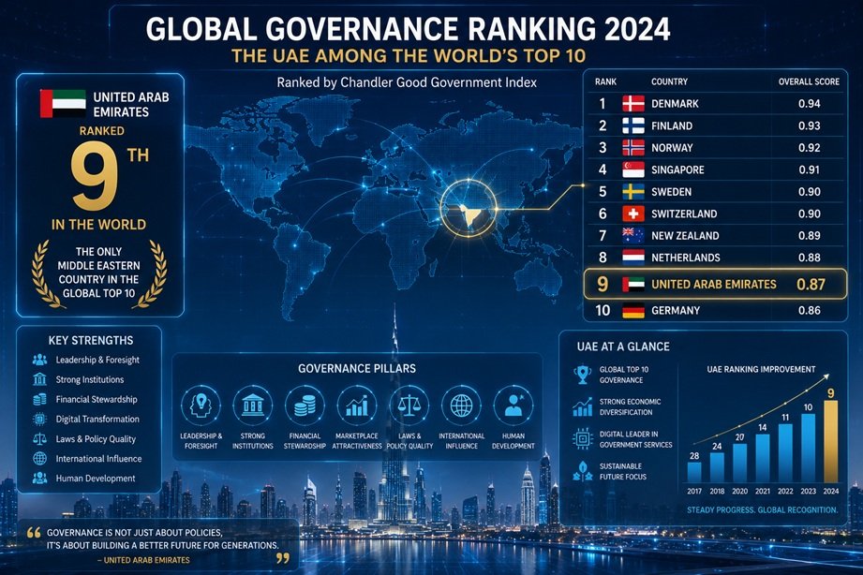This screenshot has height=575, width=863.
Task: Click the Marketplace Attractiveness bar-chart pillar icon
Action: coord(357,406)
